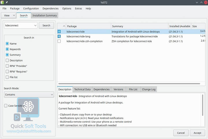Click the package list horizontal scrollbar
This screenshot has width=208, height=139.
coord(129,84)
